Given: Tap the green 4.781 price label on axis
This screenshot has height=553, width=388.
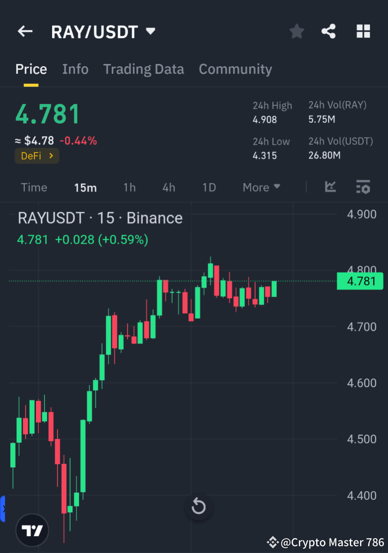Looking at the screenshot, I should (360, 281).
